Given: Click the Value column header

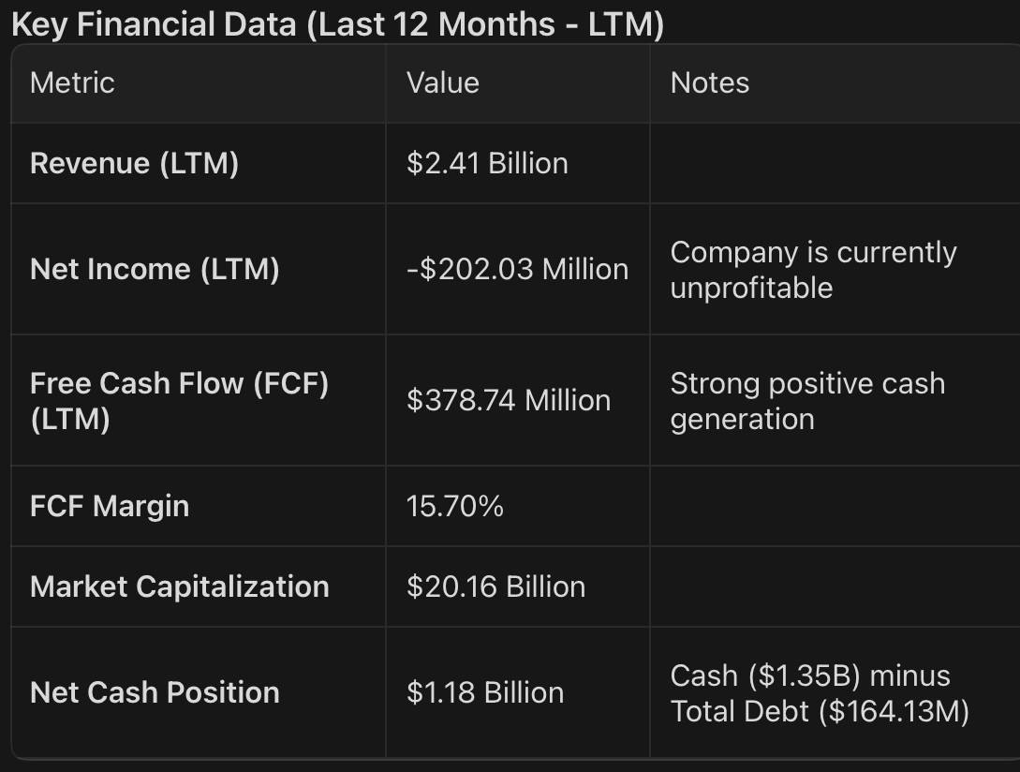Looking at the screenshot, I should click(x=442, y=82).
